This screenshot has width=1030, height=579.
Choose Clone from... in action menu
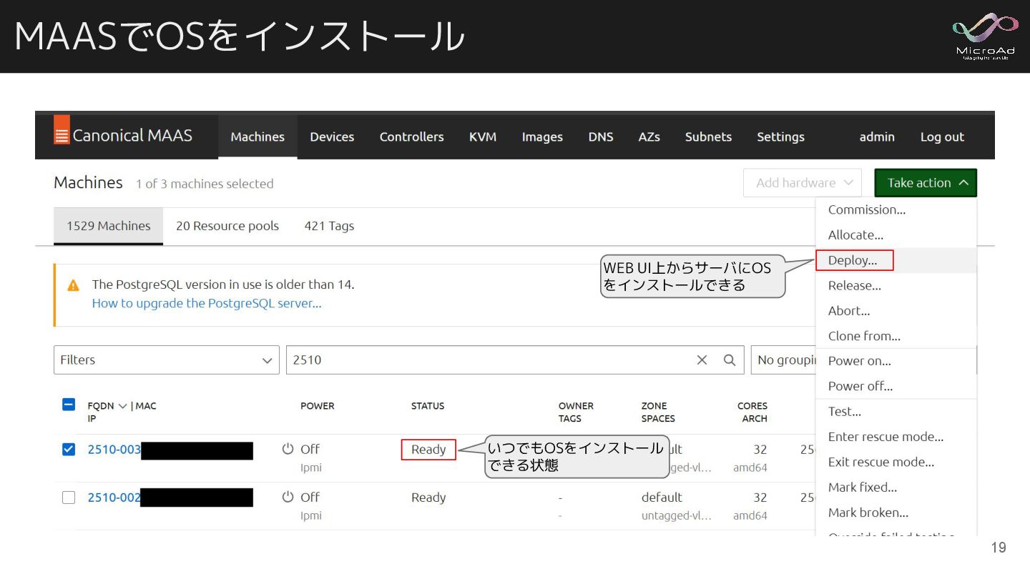[x=896, y=336]
